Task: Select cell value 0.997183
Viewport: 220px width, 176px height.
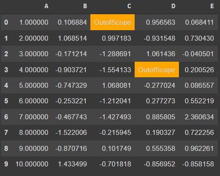Action: (116, 38)
